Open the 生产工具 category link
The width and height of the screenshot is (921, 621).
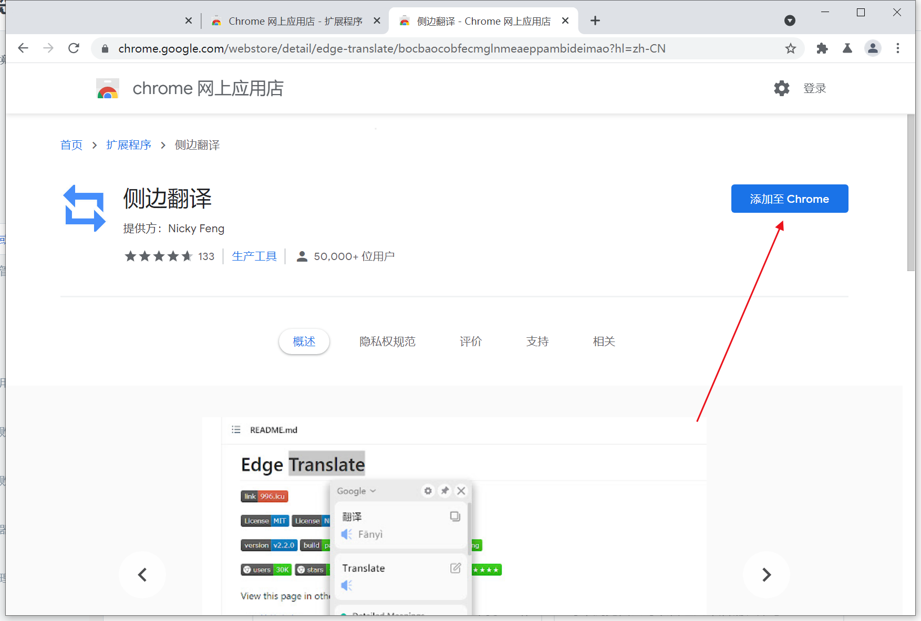click(x=254, y=256)
